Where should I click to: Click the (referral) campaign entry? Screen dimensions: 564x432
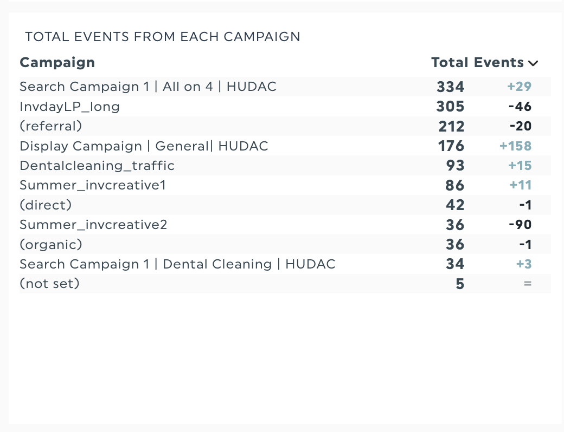tap(51, 126)
